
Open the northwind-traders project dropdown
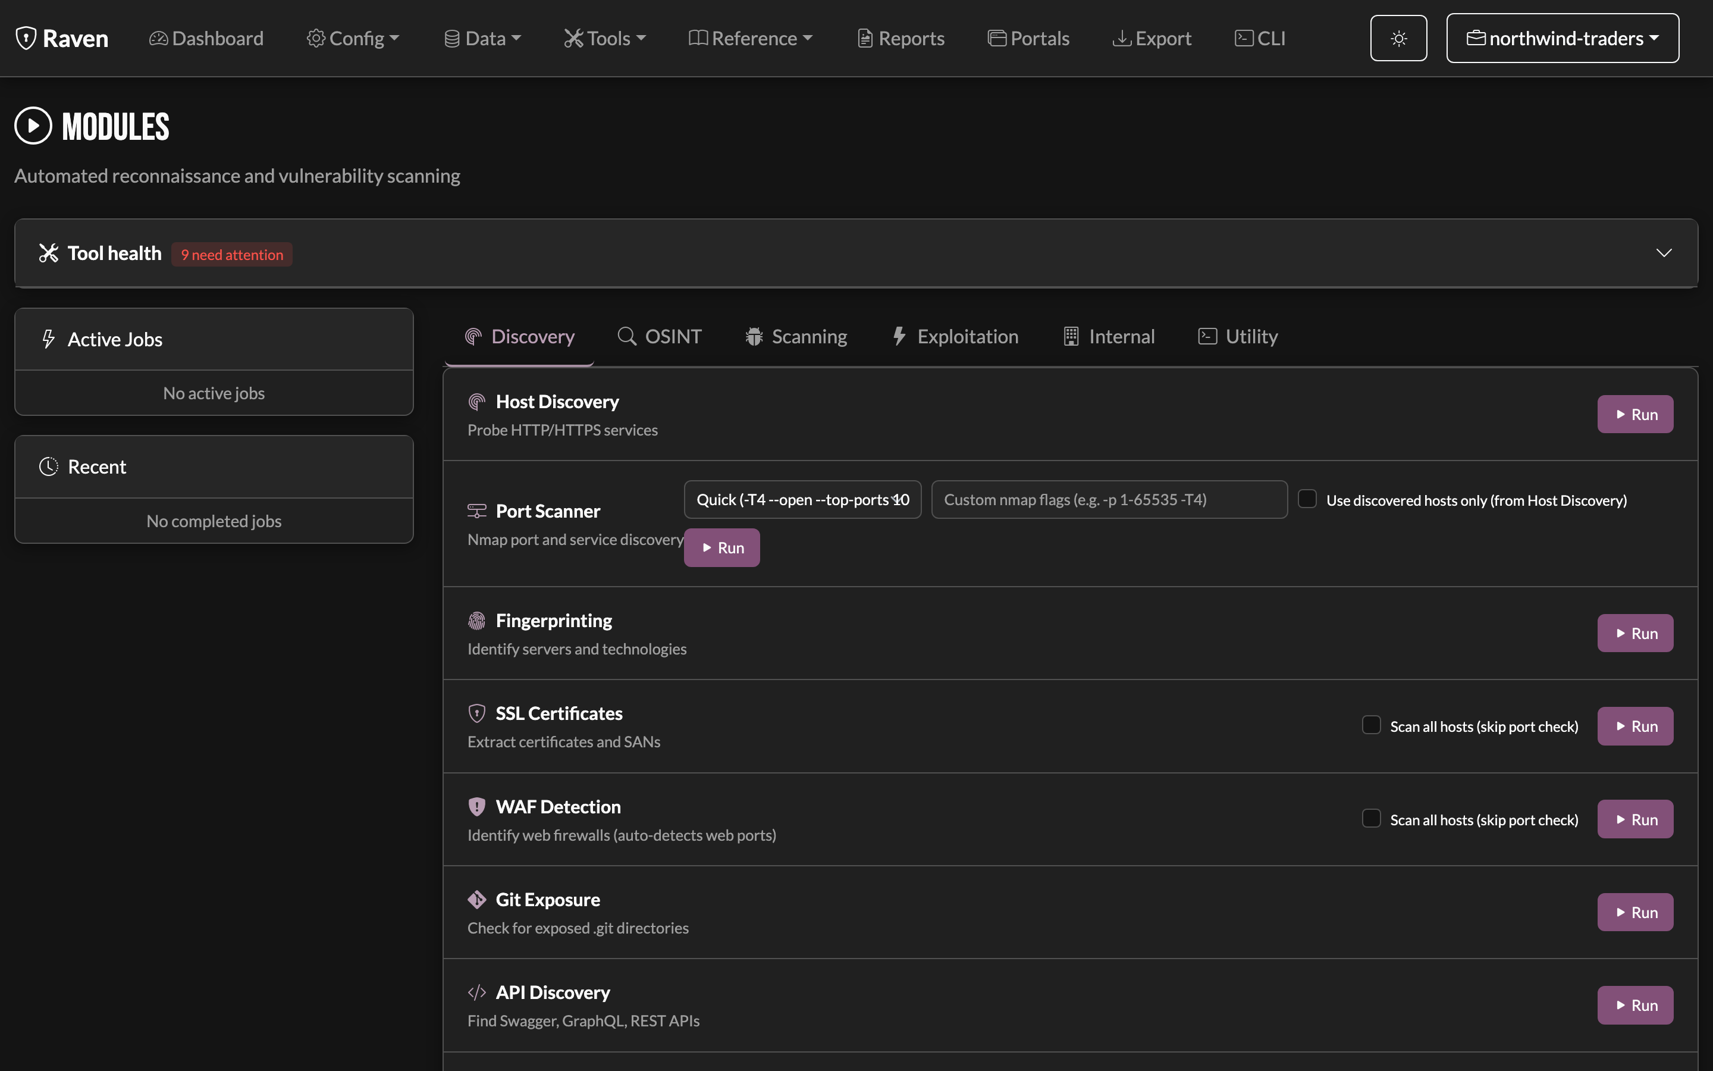1563,38
